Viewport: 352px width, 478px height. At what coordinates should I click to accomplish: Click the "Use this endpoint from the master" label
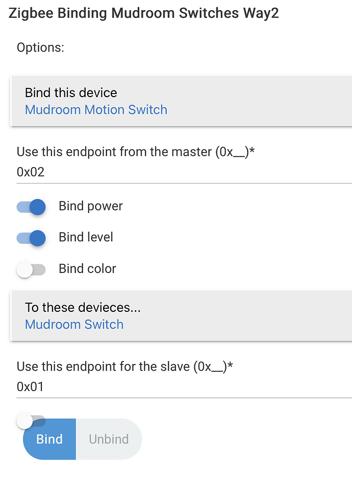pos(133,152)
